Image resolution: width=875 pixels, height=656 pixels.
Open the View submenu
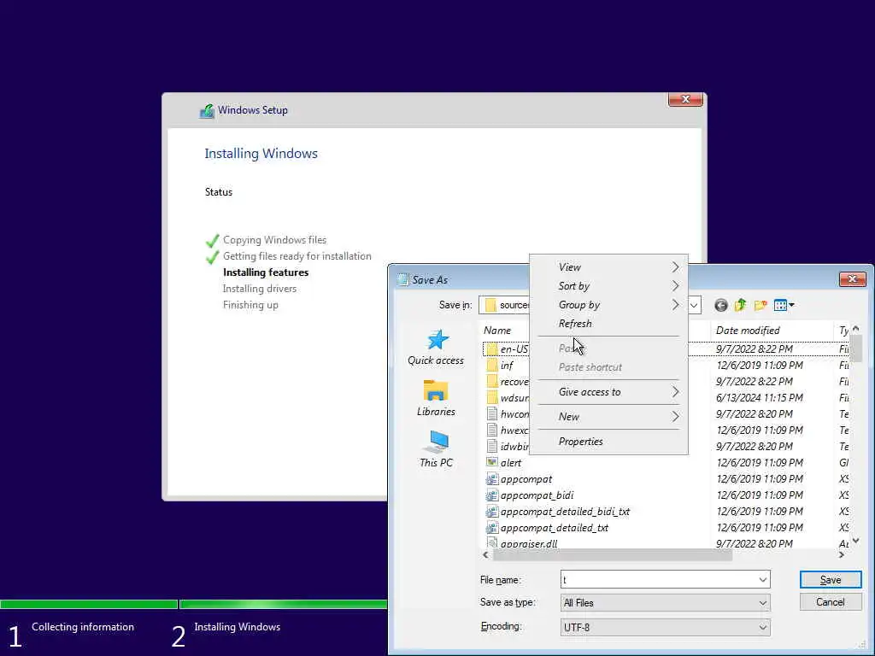(608, 267)
